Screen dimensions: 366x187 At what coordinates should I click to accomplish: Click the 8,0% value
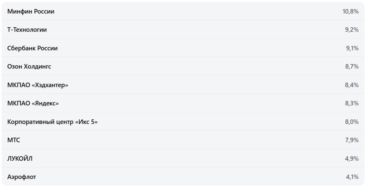(x=352, y=122)
